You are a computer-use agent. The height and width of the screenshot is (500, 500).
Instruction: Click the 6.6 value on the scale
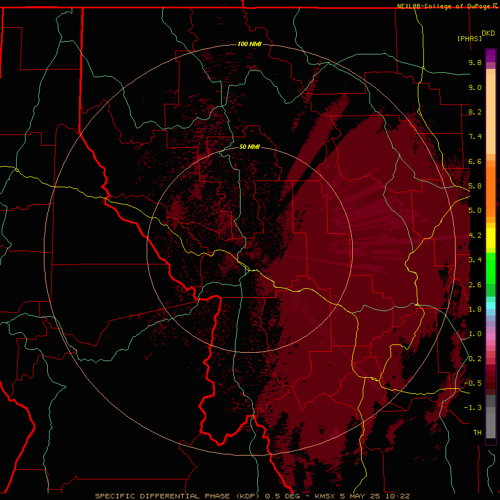[475, 161]
